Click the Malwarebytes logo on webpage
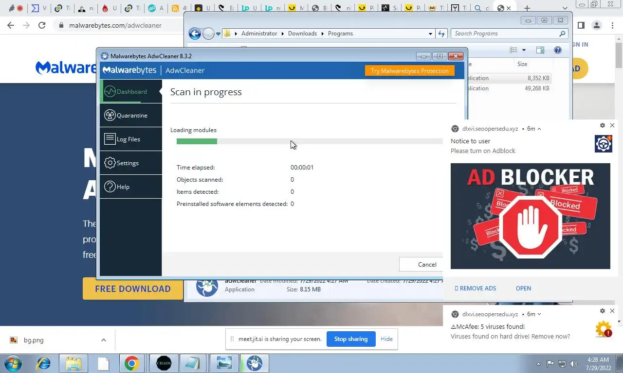Viewport: 623px width, 373px height. [x=67, y=68]
